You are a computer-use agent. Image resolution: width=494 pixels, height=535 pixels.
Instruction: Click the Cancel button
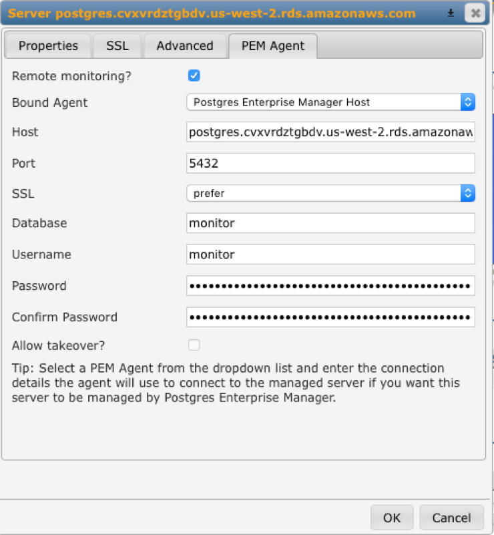click(x=451, y=518)
